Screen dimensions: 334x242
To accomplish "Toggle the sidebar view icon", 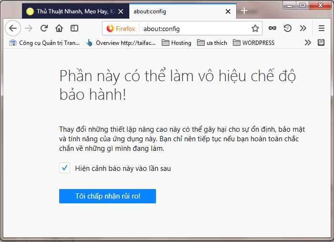I will pyautogui.click(x=74, y=28).
